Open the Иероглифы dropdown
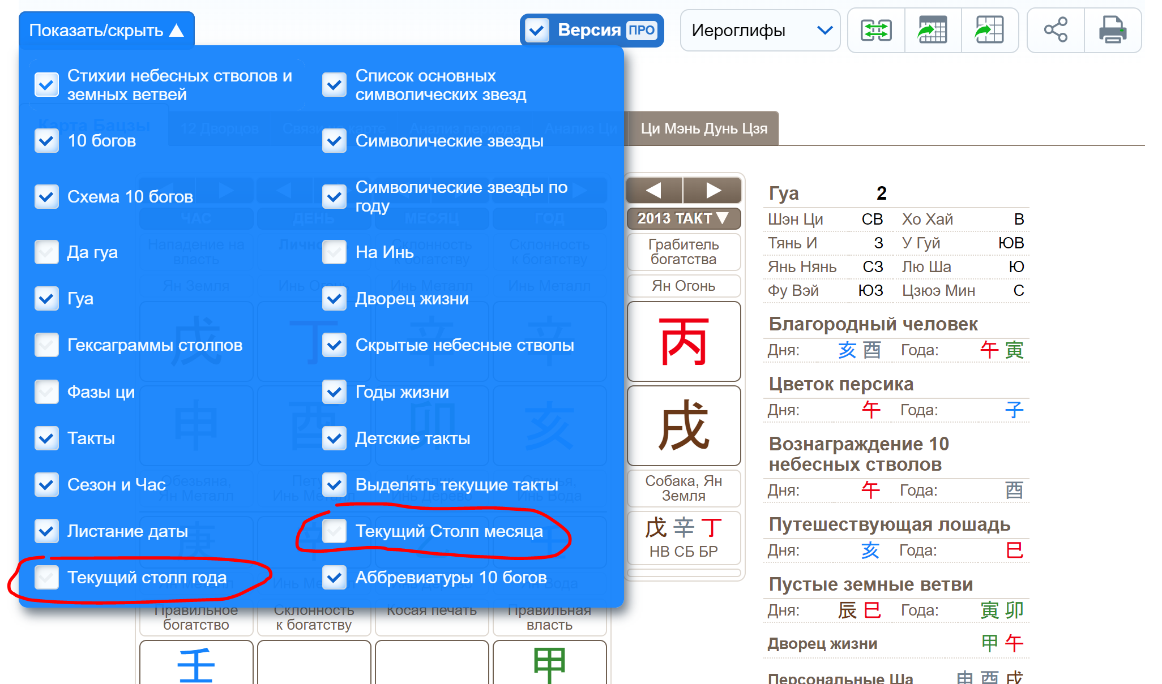Image resolution: width=1162 pixels, height=684 pixels. click(x=760, y=31)
